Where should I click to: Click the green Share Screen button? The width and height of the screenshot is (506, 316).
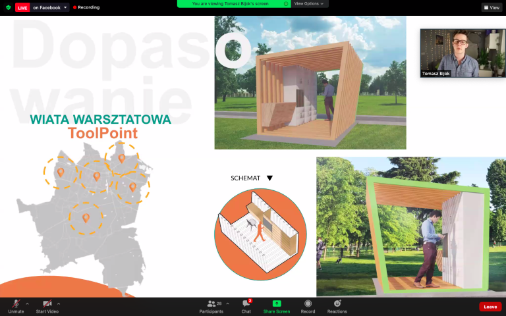coord(277,307)
